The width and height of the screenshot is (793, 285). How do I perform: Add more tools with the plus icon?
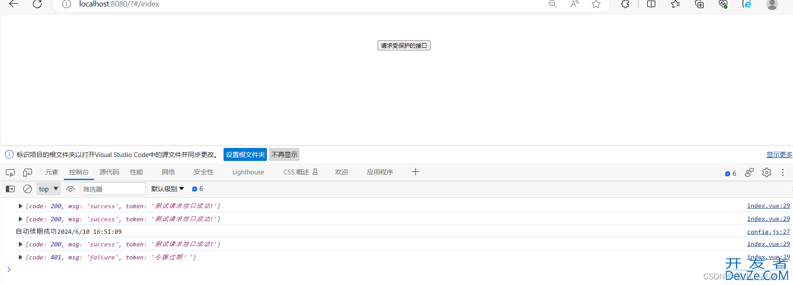click(x=415, y=172)
